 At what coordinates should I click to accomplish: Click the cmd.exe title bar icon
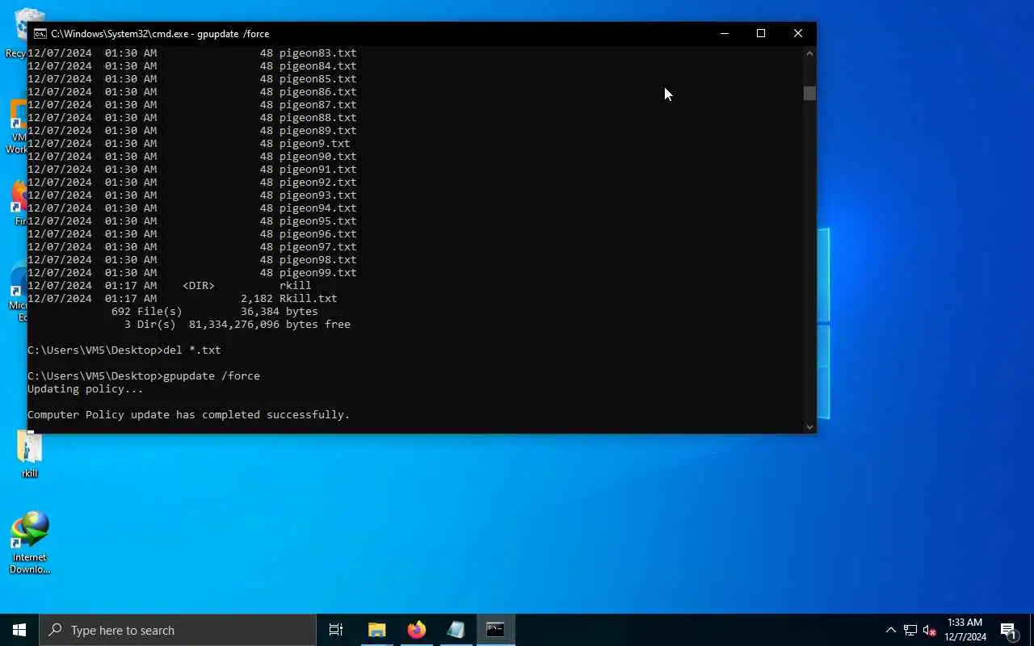point(40,34)
